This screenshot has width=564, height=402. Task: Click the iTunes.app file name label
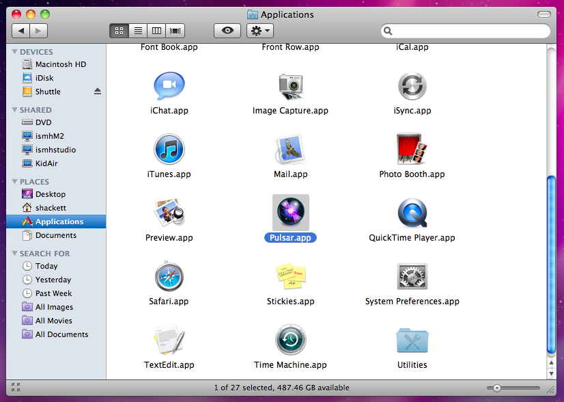pos(169,174)
